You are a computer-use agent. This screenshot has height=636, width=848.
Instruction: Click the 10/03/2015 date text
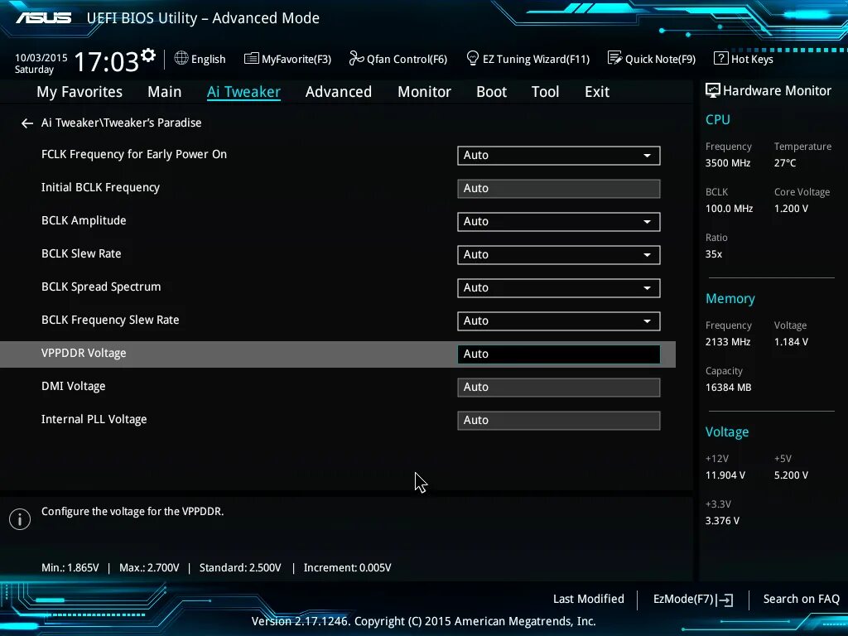tap(41, 57)
